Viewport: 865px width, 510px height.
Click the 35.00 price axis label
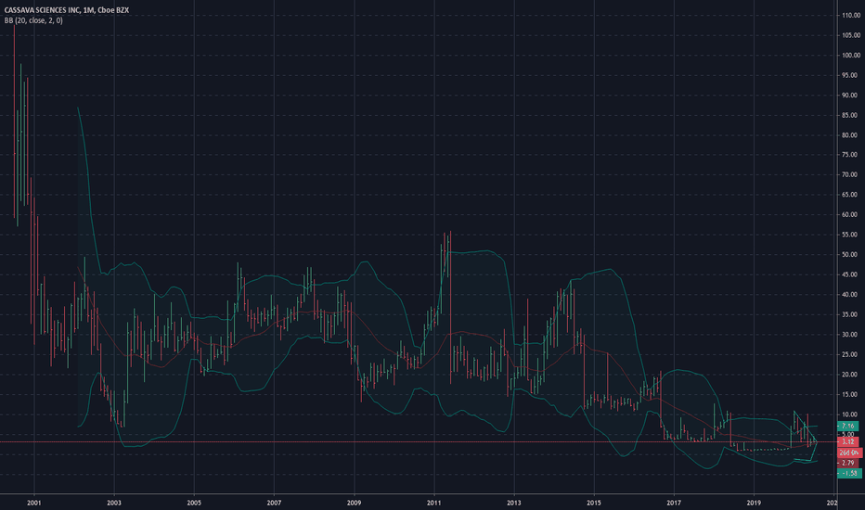coord(851,314)
